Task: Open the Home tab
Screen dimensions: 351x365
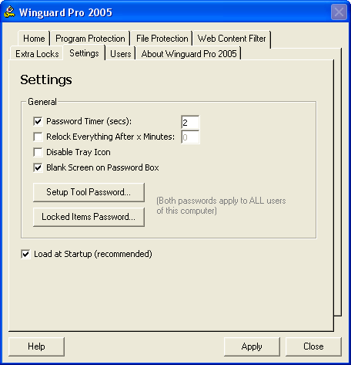Action: pyautogui.click(x=34, y=39)
